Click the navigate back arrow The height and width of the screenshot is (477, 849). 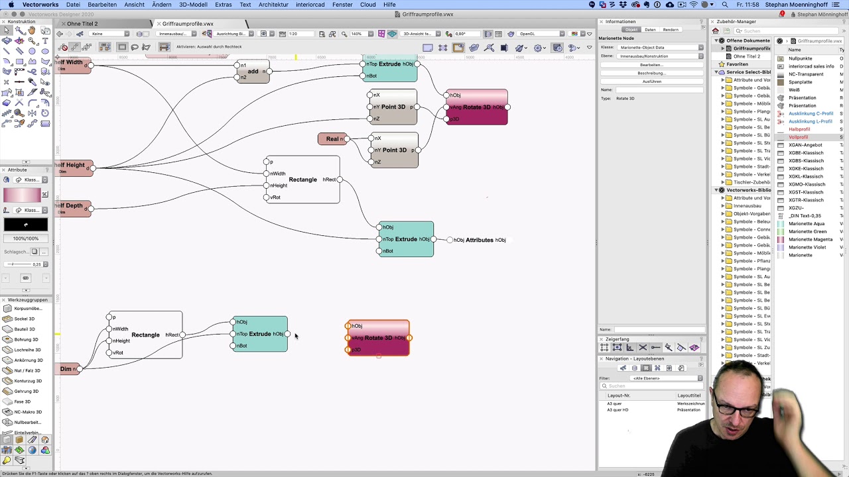click(x=60, y=34)
